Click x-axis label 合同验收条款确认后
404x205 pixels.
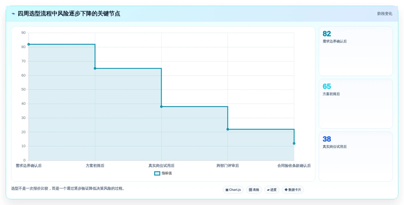(x=294, y=166)
